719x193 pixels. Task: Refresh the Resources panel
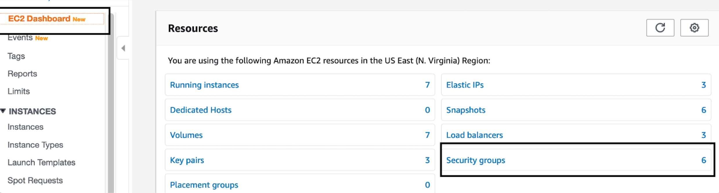click(660, 28)
